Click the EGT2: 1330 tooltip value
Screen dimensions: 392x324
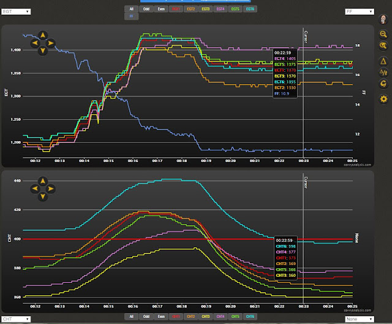point(285,88)
